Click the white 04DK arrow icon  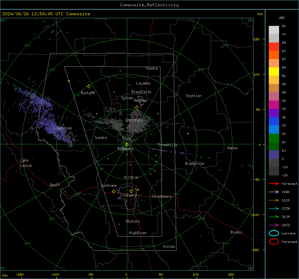tap(274, 192)
